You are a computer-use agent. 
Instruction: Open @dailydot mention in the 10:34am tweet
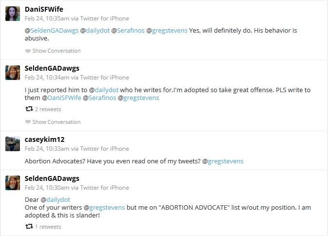click(104, 90)
